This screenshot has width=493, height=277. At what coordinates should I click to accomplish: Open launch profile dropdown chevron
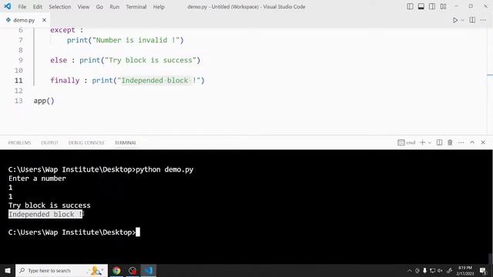coord(430,142)
